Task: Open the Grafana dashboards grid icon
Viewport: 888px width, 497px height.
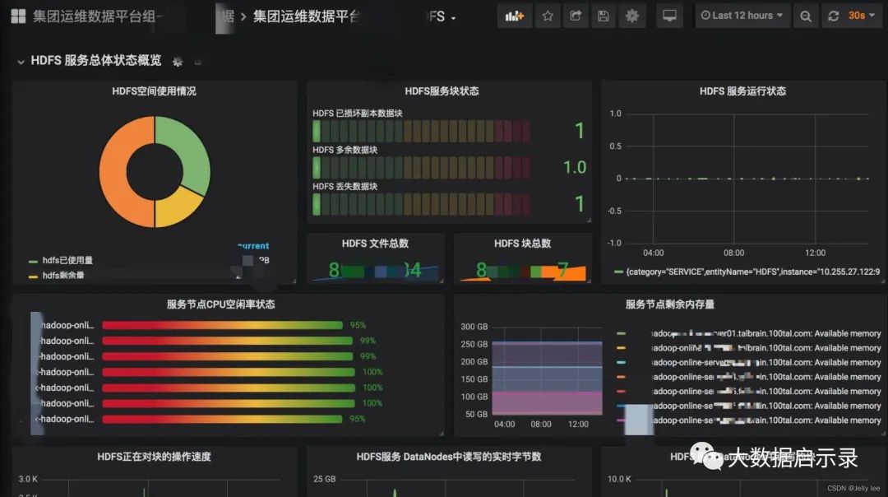Action: coord(18,16)
